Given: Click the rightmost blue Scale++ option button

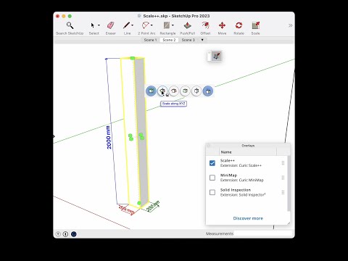Looking at the screenshot, I should (x=208, y=91).
